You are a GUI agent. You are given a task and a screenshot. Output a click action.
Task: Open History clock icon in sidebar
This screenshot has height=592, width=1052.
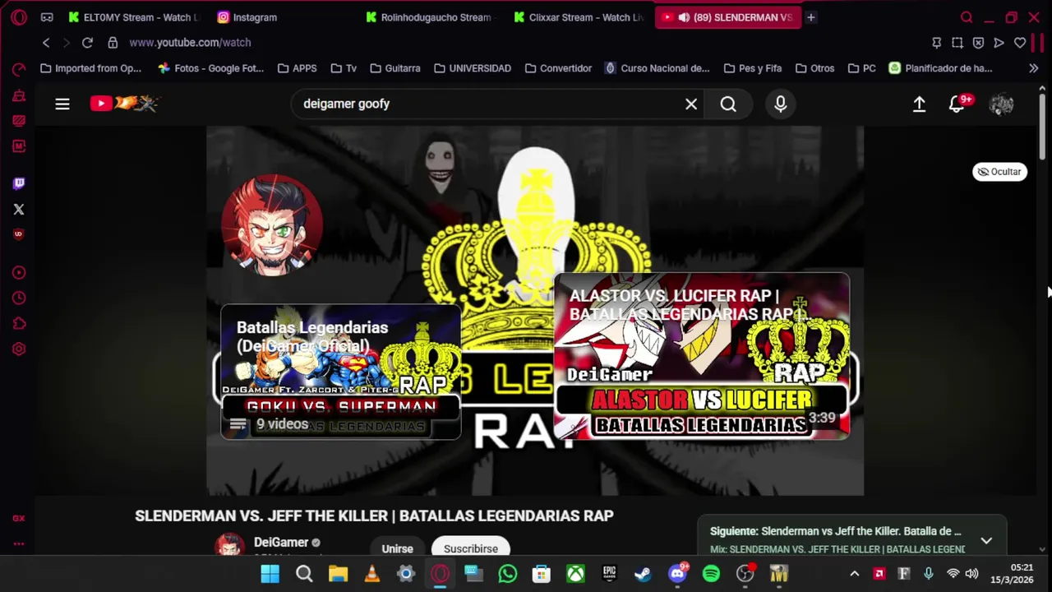(19, 298)
